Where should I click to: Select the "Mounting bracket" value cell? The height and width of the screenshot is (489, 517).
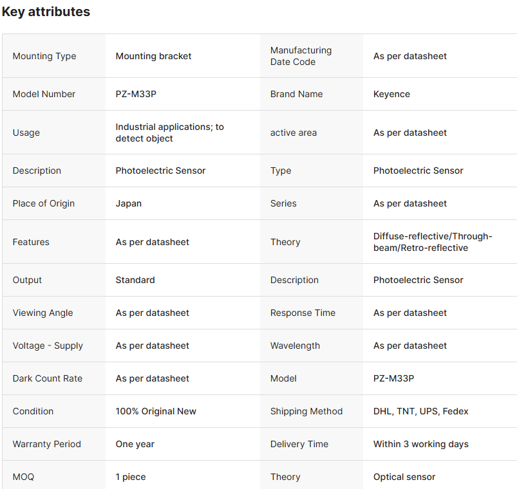(x=153, y=56)
